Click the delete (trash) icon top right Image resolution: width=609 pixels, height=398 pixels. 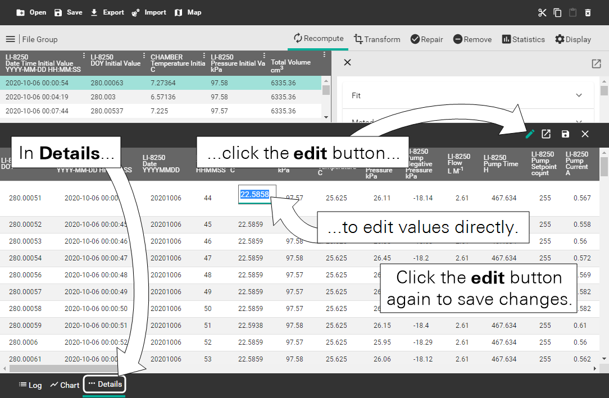tap(588, 12)
